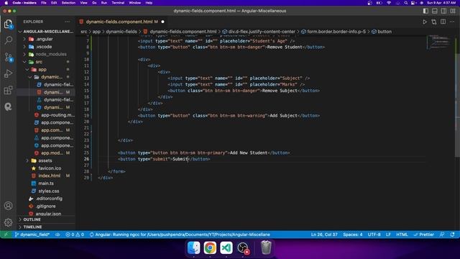Open the Explorer view in activity bar
The width and height of the screenshot is (460, 259).
point(8,24)
